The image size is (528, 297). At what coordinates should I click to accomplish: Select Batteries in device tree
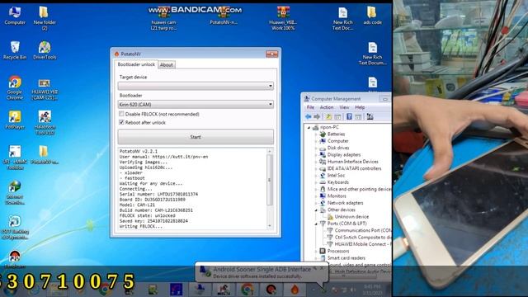point(336,134)
